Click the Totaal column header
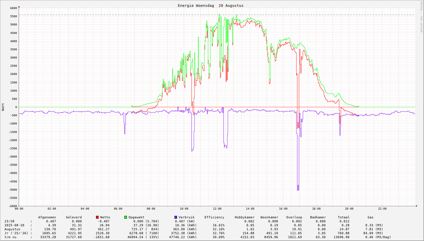424x241 pixels. [344, 217]
